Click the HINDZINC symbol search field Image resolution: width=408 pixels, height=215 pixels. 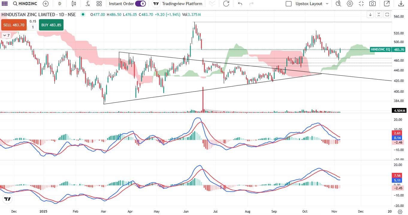click(x=25, y=4)
